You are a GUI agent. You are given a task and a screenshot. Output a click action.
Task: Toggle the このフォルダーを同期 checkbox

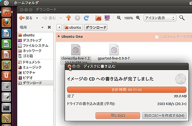tap(156, 37)
